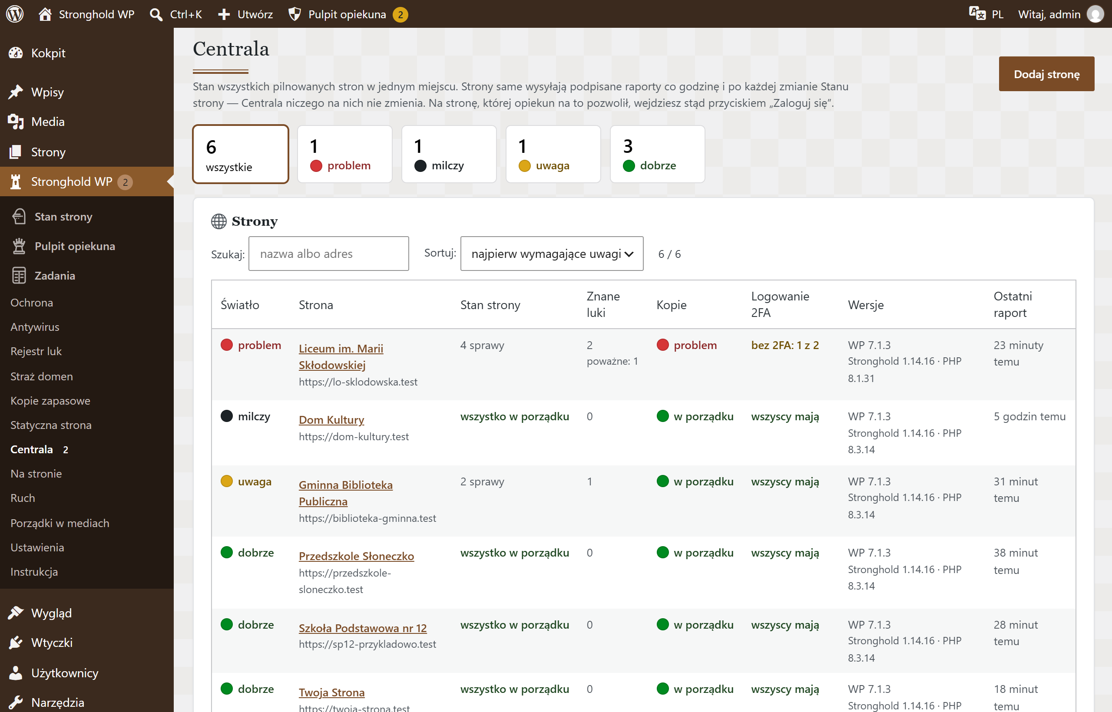The height and width of the screenshot is (712, 1112).
Task: Open Liceum im. Marii Skłodowskiej link
Action: (341, 356)
